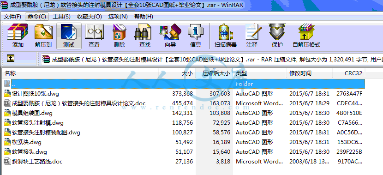Click the CRC32 value 4B0F510E

pyautogui.click(x=349, y=113)
